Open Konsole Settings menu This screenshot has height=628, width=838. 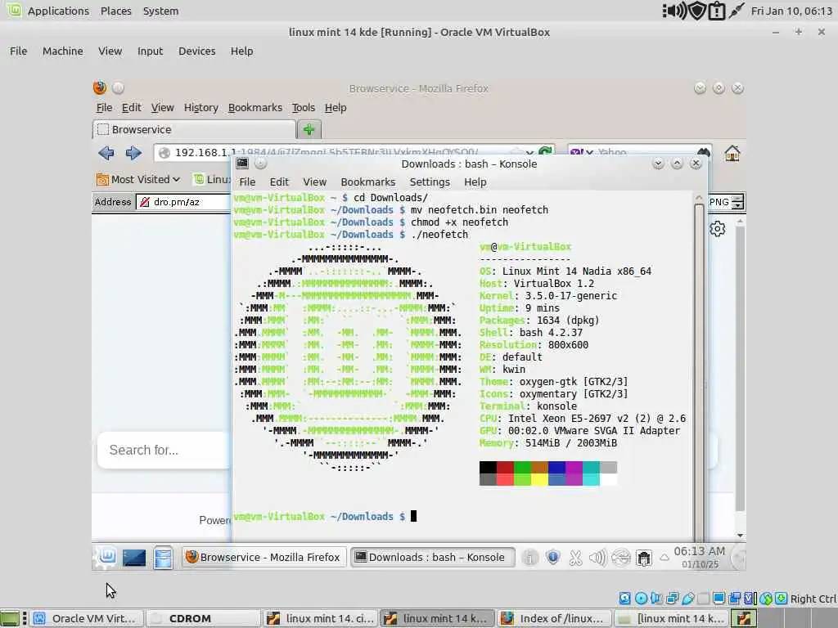430,182
